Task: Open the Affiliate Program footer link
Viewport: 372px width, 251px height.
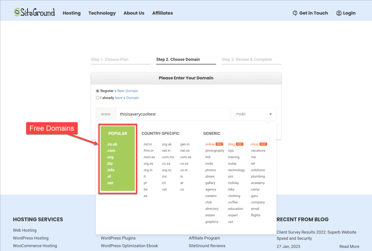Action: pyautogui.click(x=204, y=238)
